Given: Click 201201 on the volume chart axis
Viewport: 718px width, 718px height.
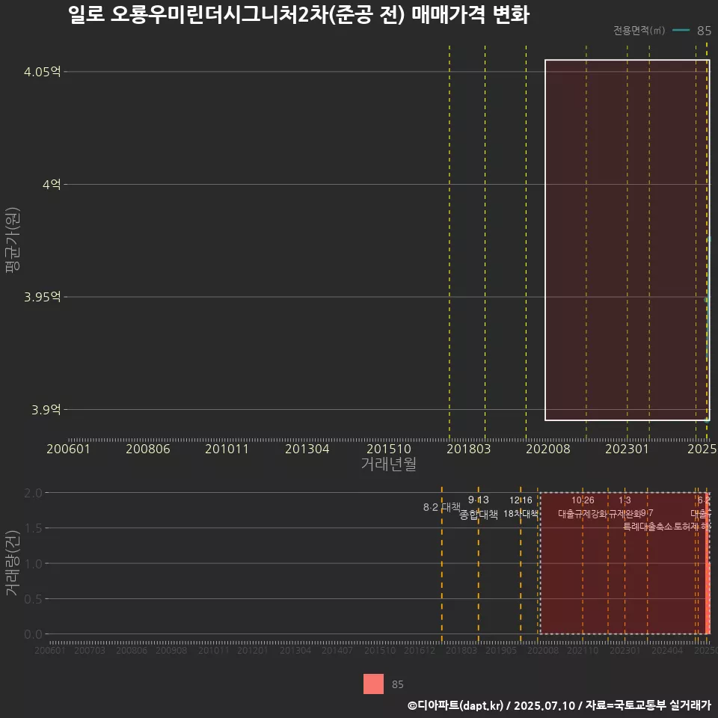Looking at the screenshot, I should coord(252,650).
